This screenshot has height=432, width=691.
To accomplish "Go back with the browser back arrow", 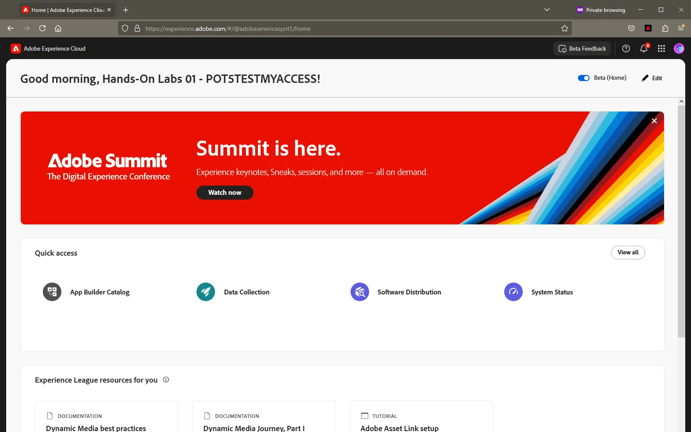I will click(11, 28).
